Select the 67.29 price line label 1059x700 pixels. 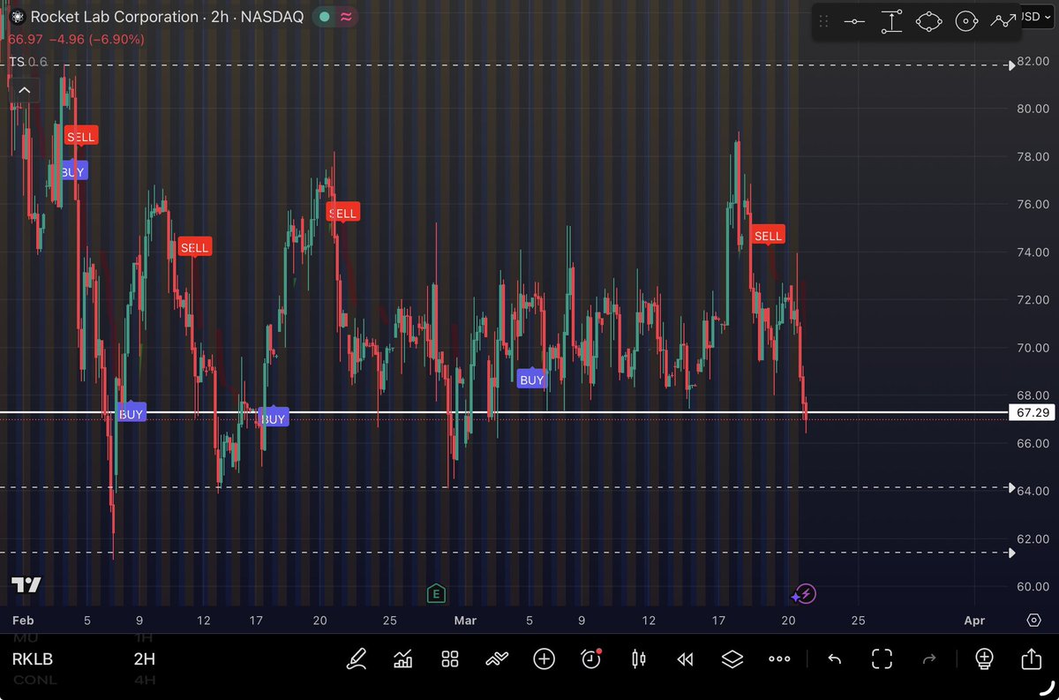tap(1033, 412)
